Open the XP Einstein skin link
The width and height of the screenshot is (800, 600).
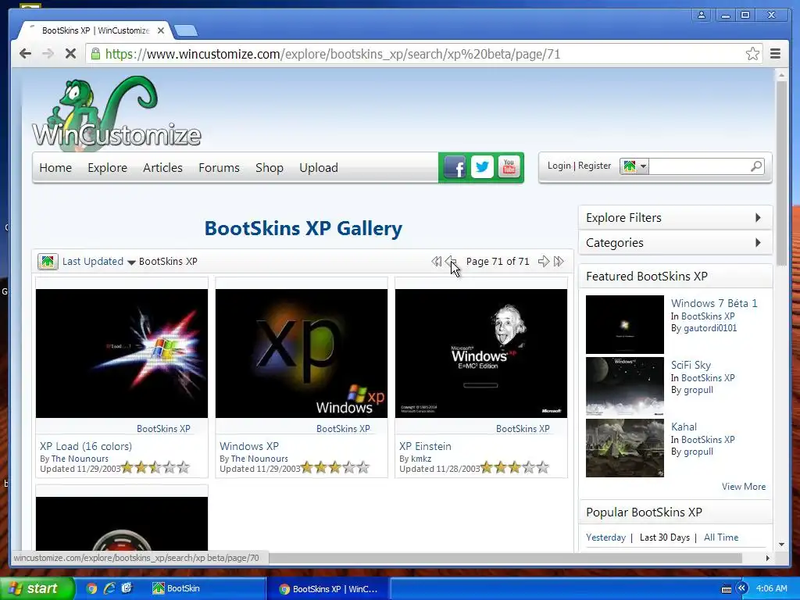click(425, 446)
